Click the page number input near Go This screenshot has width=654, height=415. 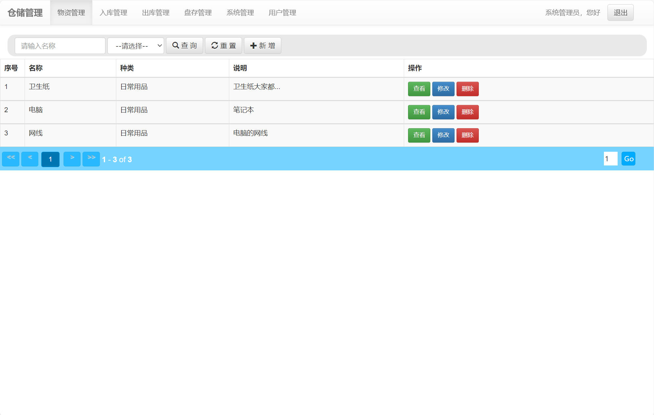tap(610, 159)
